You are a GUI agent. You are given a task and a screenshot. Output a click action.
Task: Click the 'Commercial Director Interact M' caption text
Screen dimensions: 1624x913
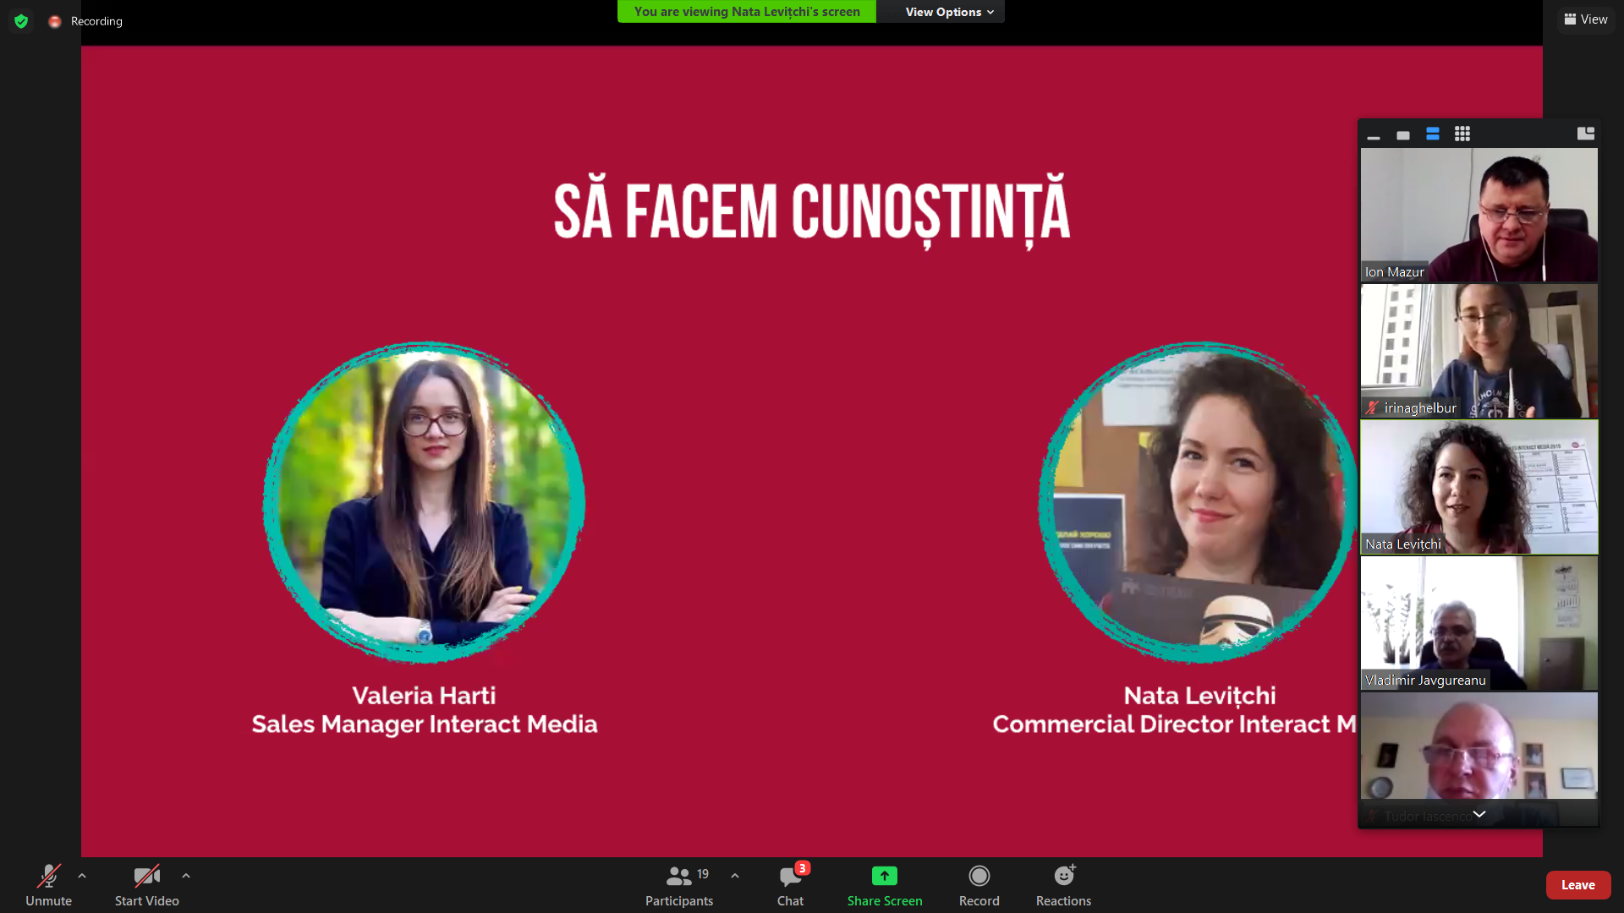(1174, 724)
